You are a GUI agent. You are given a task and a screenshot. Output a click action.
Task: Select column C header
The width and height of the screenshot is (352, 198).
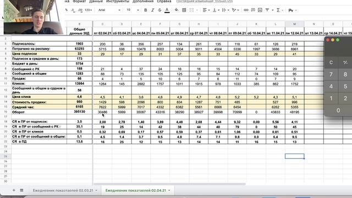click(102, 24)
